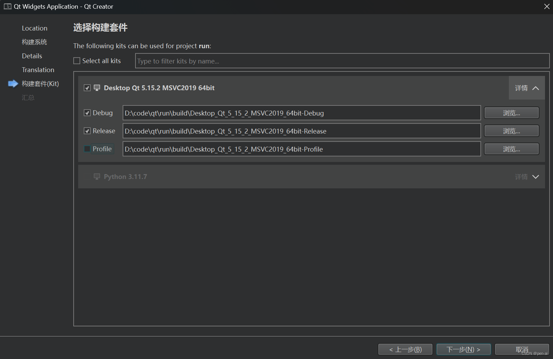Enable the Select all kits checkbox
The image size is (553, 359).
(77, 61)
